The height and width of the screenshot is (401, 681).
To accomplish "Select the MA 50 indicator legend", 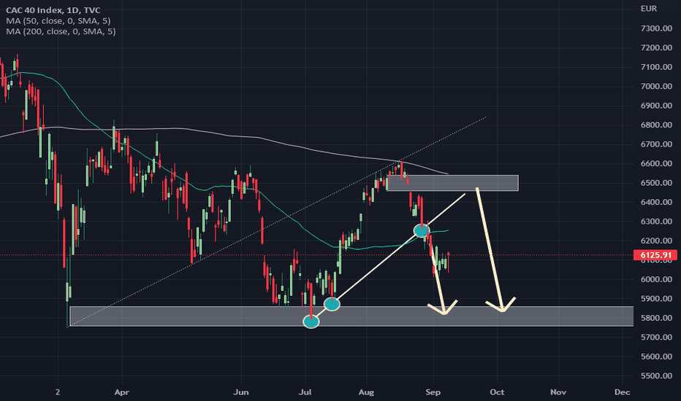I will coord(58,21).
